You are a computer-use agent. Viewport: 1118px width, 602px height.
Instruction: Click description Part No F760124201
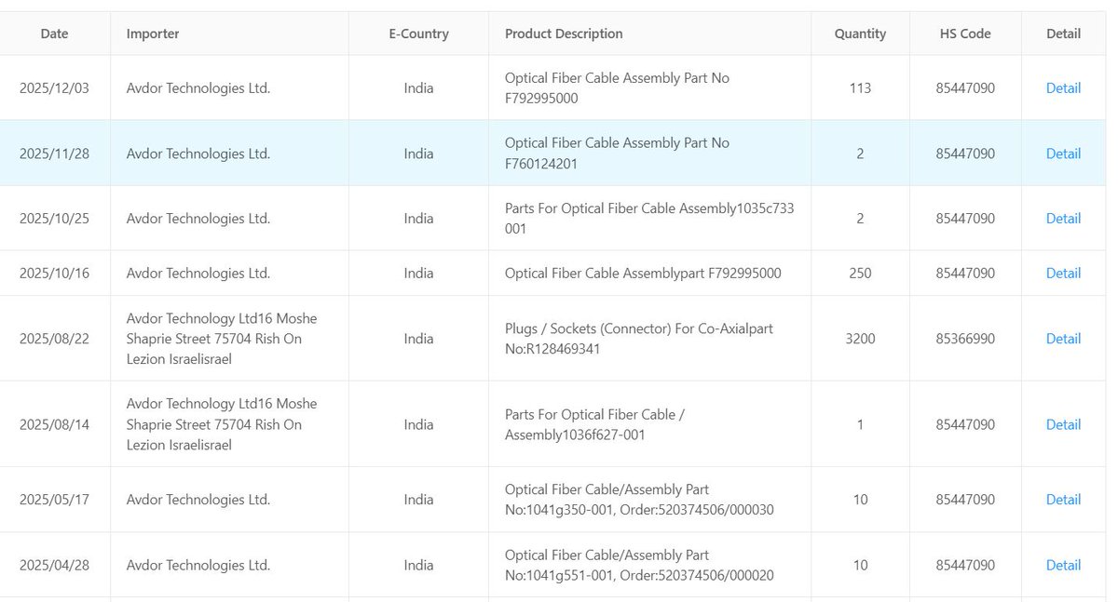pyautogui.click(x=617, y=154)
